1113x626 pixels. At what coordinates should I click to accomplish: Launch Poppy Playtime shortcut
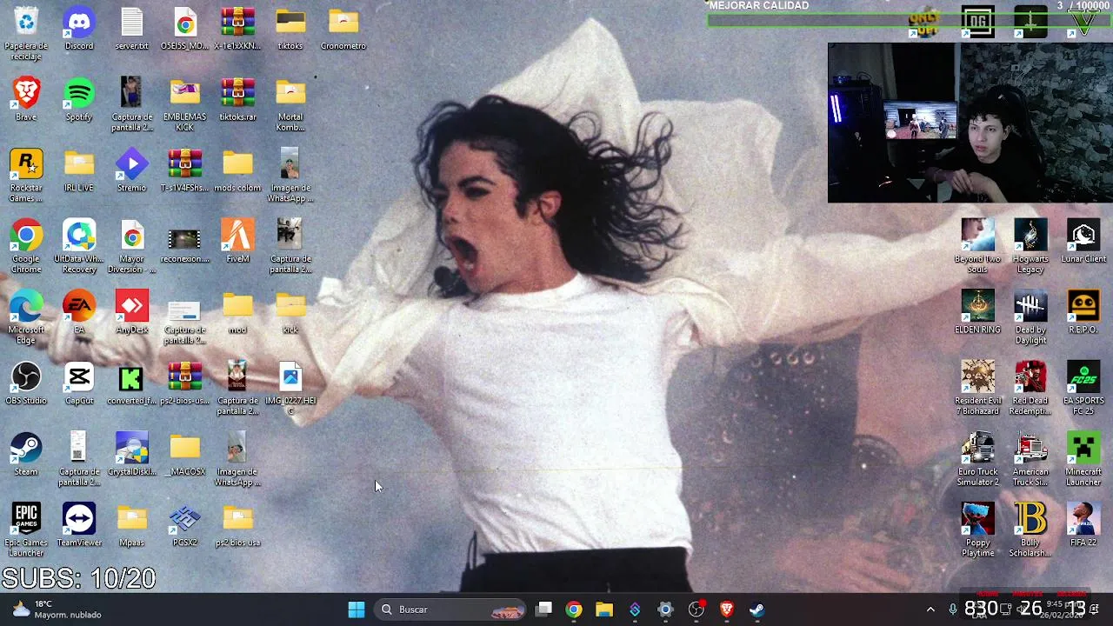[977, 530]
